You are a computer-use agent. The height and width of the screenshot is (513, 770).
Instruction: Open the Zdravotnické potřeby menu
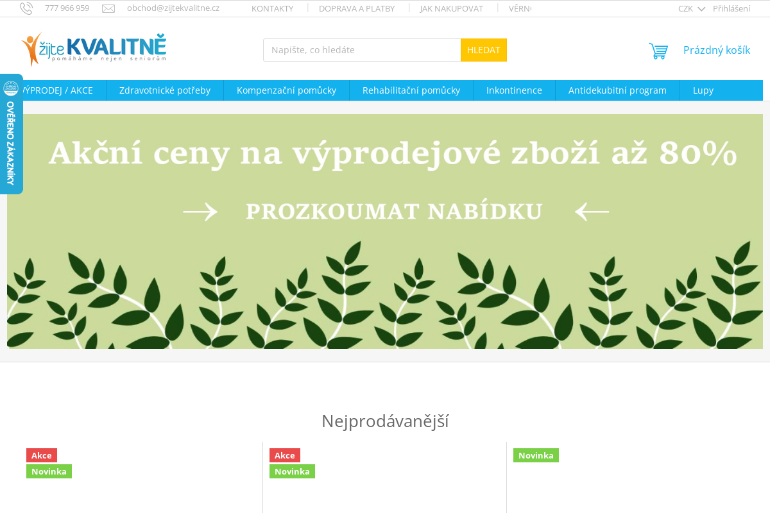(x=164, y=90)
